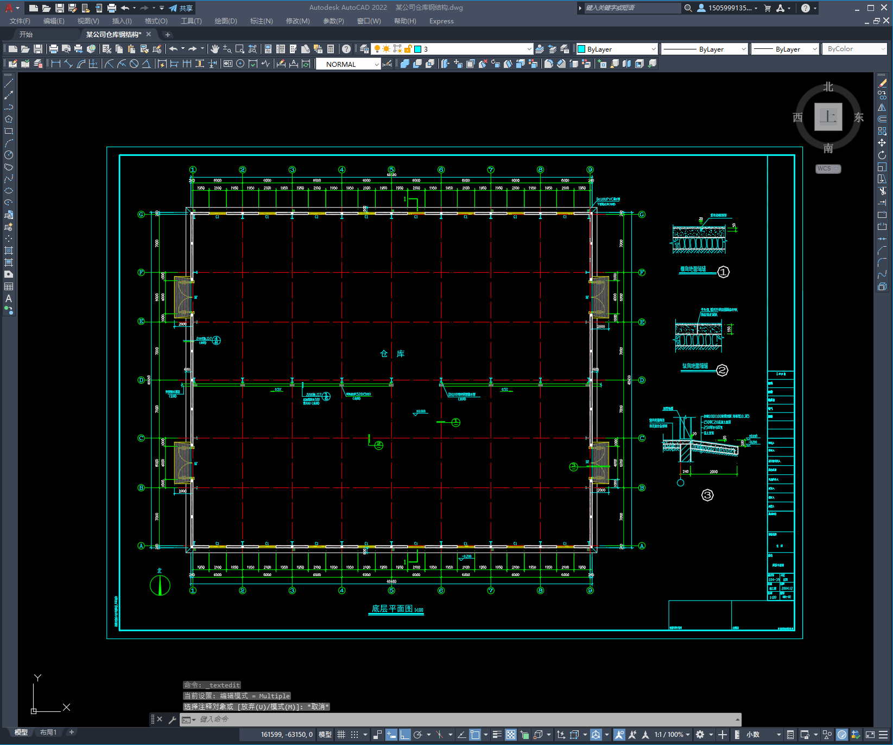This screenshot has height=745, width=893.
Task: Click the user account 1505999135 button
Action: 727,8
